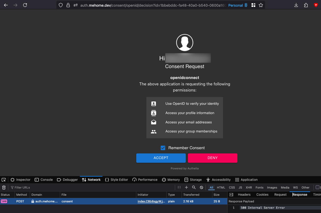Viewport: 321px width, 213px height.
Task: Open the Application tab
Action: pyautogui.click(x=246, y=180)
